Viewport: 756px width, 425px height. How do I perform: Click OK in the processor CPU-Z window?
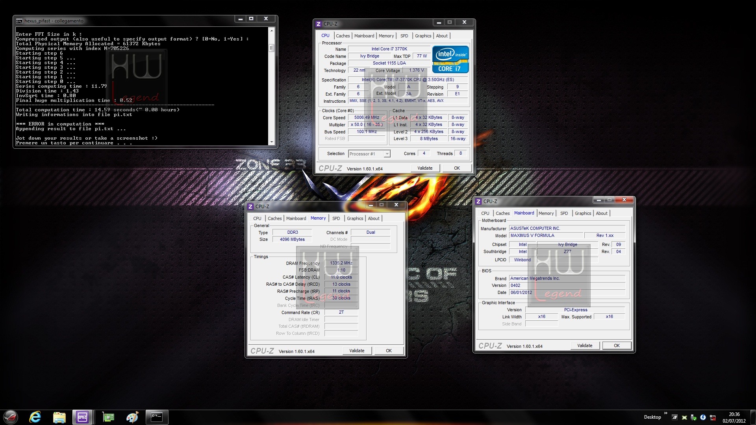coord(457,168)
